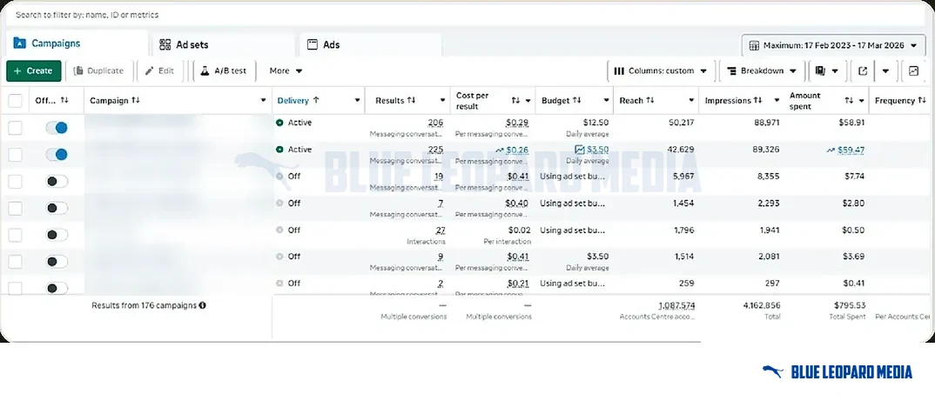The width and height of the screenshot is (935, 401).
Task: Sort by Frequency column arrows
Action: pyautogui.click(x=922, y=101)
